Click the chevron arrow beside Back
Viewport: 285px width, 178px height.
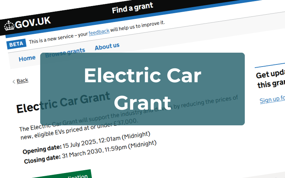[14, 82]
